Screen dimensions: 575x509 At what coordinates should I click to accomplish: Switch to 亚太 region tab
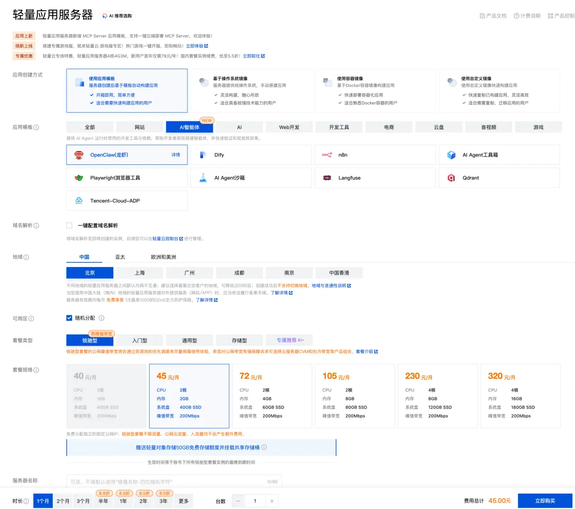click(x=120, y=257)
